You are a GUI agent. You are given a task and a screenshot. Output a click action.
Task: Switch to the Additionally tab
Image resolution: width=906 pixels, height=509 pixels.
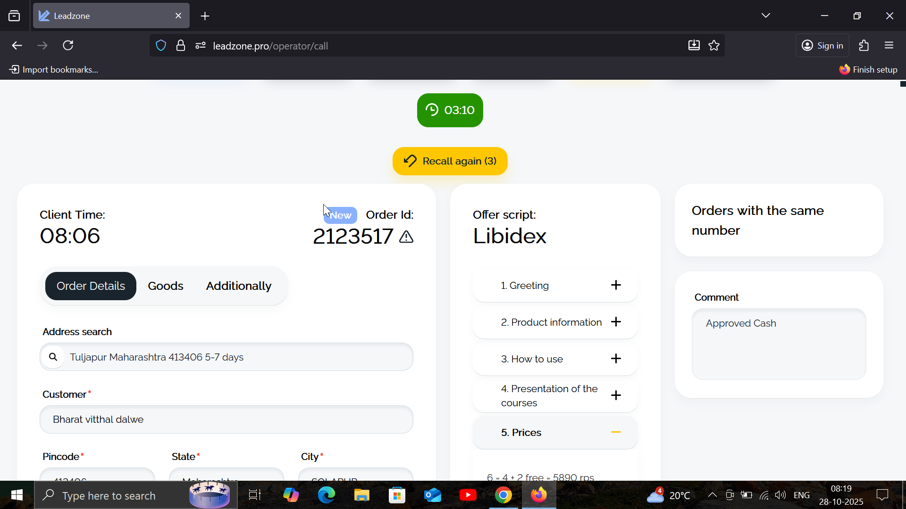tap(238, 286)
